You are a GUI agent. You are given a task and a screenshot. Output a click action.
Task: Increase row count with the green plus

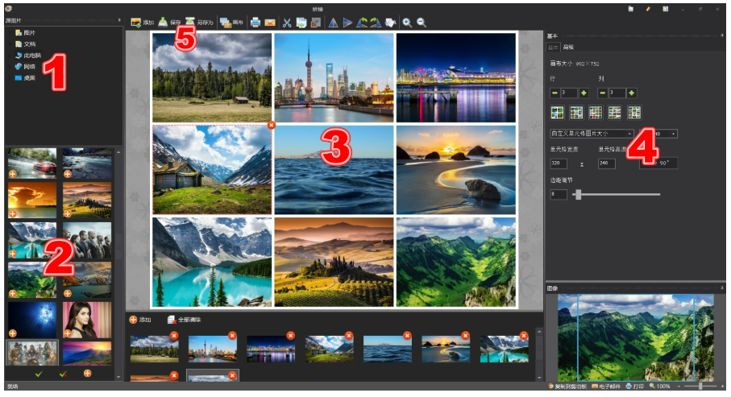584,93
